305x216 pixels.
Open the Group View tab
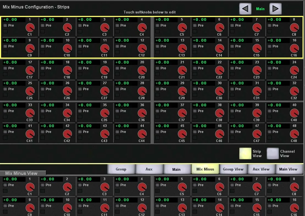[233, 169]
